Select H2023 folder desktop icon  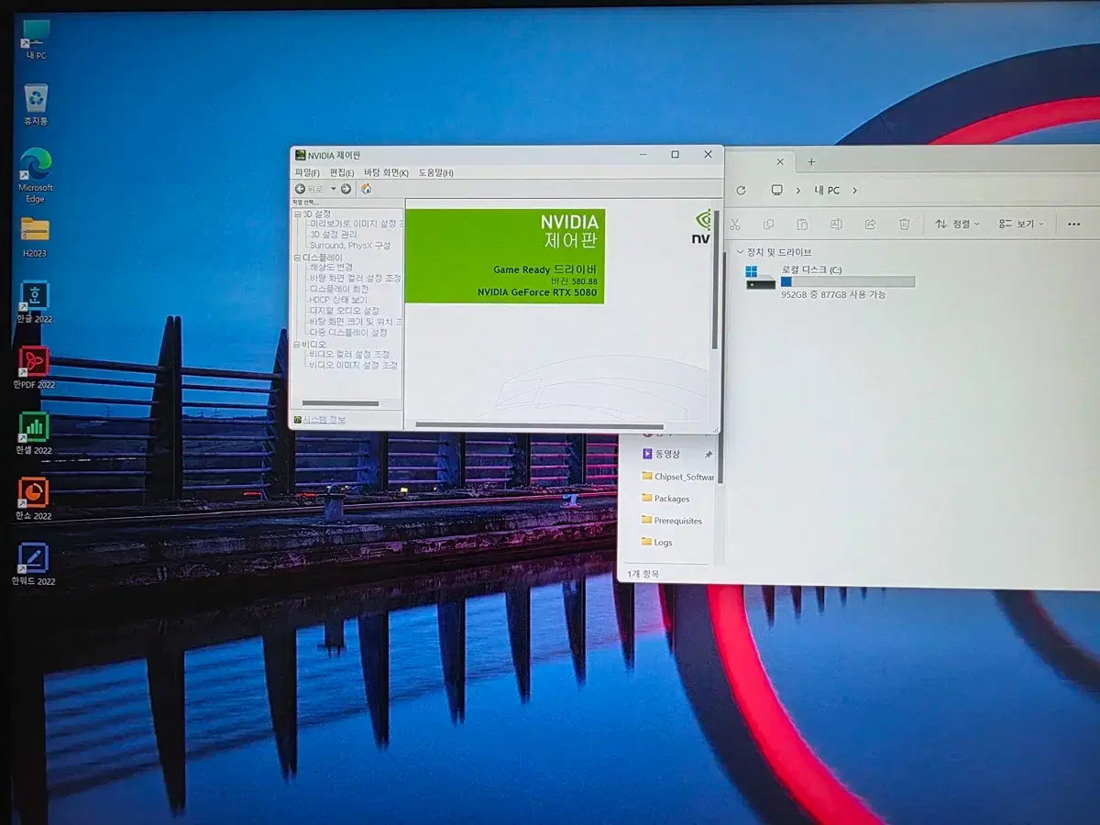coord(35,236)
